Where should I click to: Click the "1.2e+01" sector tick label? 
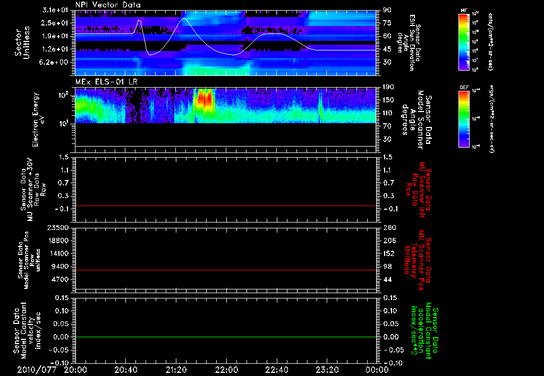(x=56, y=49)
